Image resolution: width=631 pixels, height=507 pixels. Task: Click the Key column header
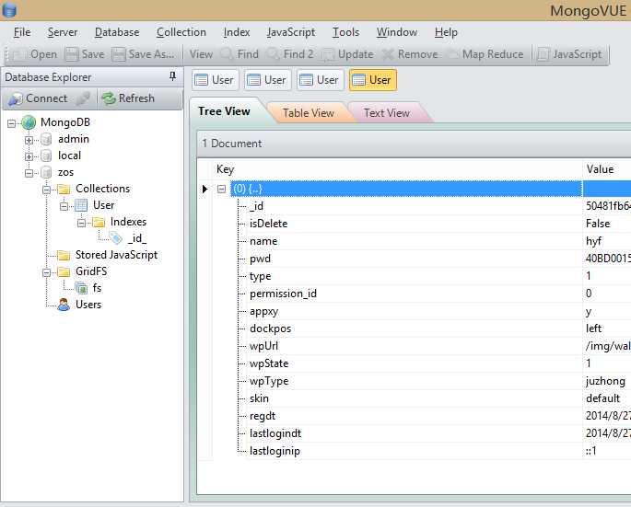click(x=396, y=169)
